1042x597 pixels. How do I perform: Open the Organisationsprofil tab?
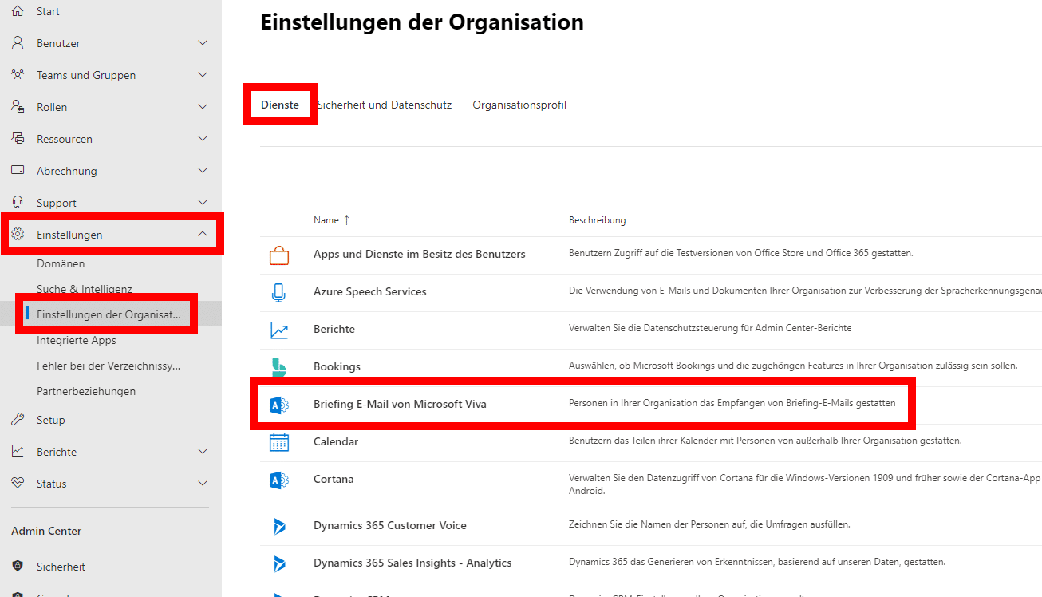point(519,105)
